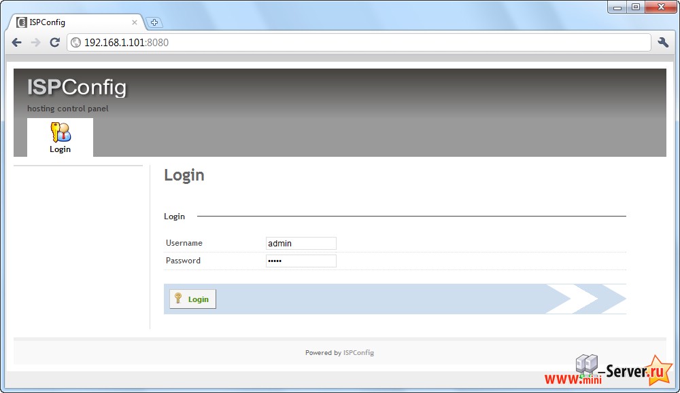The width and height of the screenshot is (680, 393).
Task: Submit with the green Login button
Action: click(192, 299)
